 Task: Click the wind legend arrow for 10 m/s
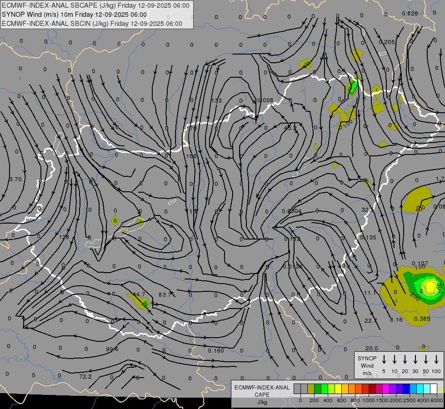point(394,359)
